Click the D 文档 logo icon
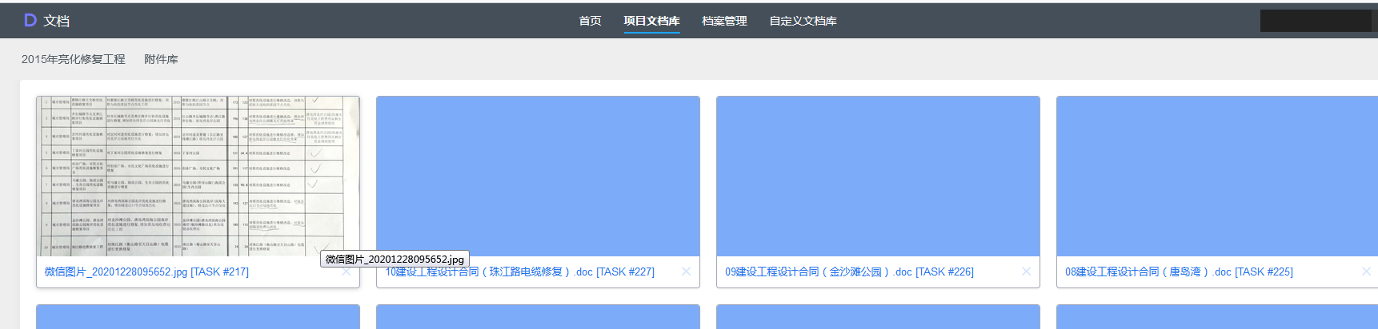Image resolution: width=1378 pixels, height=329 pixels. [30, 20]
